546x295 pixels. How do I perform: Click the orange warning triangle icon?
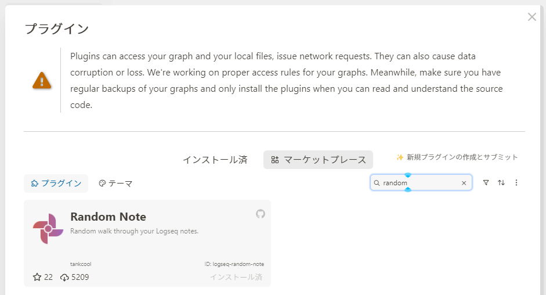pyautogui.click(x=42, y=81)
